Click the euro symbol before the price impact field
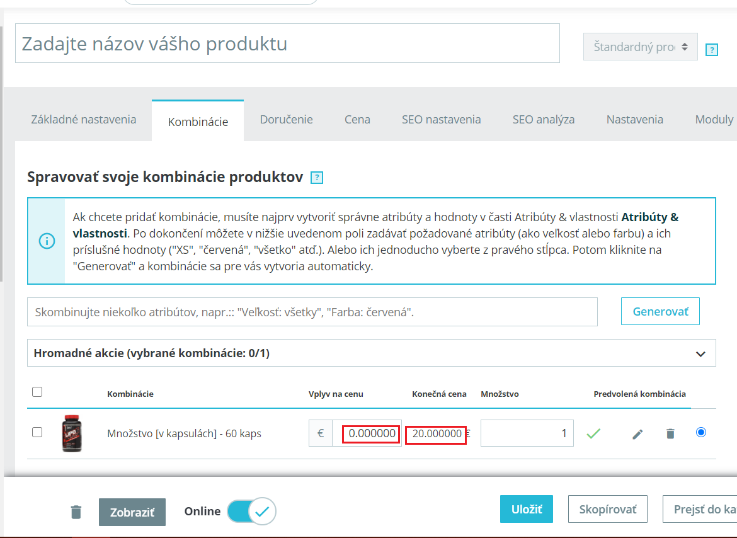Image resolution: width=737 pixels, height=538 pixels. tap(321, 433)
